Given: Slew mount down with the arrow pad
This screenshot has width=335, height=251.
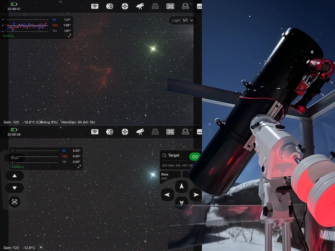Looking at the screenshot, I should pos(181,203).
